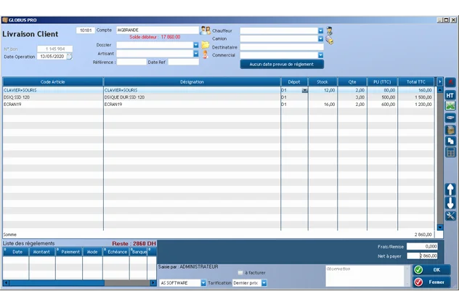Click the calculator icon in the sidebar
This screenshot has height=302, width=459.
coord(450,152)
